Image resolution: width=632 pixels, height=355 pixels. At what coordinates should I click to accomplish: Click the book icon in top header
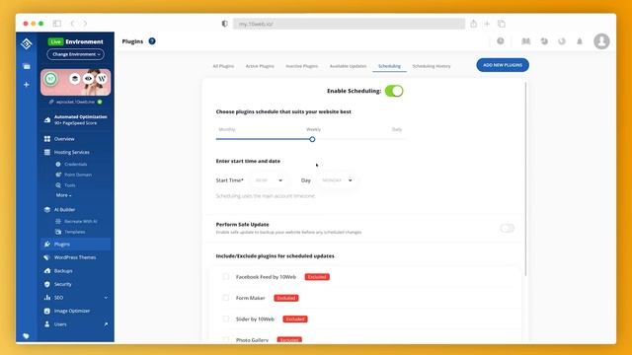point(525,41)
